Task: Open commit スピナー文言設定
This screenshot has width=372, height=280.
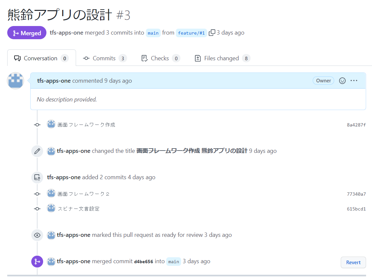Action: coord(79,209)
